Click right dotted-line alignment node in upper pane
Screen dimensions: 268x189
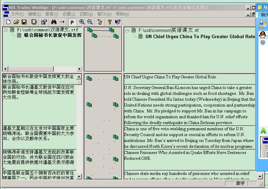pos(116,36)
